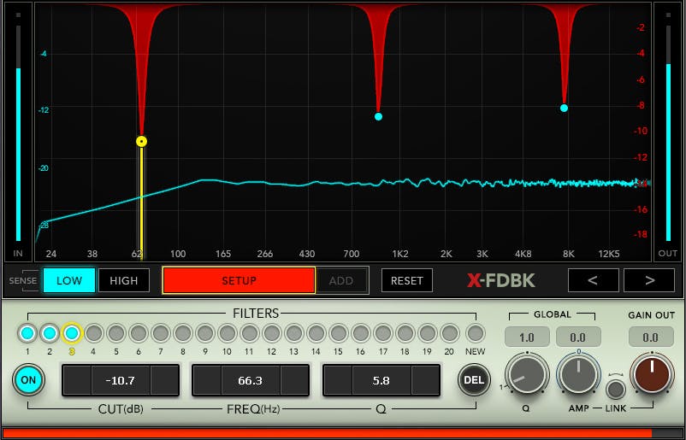The height and width of the screenshot is (440, 686).
Task: Toggle the Q/AMP LINK button
Action: [x=614, y=389]
